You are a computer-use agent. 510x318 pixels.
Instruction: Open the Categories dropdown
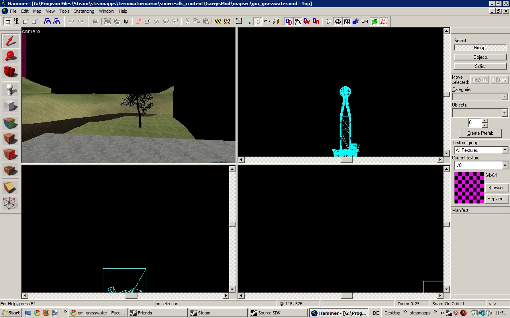tap(505, 97)
